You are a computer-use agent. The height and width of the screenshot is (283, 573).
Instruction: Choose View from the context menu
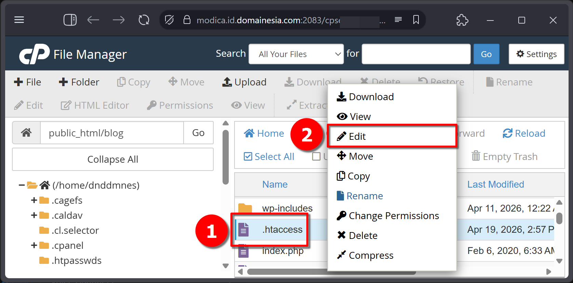[392, 117]
